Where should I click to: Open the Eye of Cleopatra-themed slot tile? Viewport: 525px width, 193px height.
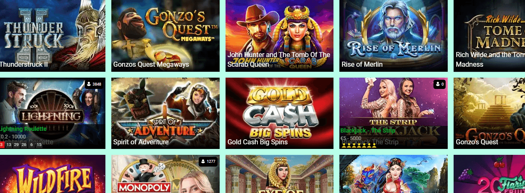click(279, 174)
